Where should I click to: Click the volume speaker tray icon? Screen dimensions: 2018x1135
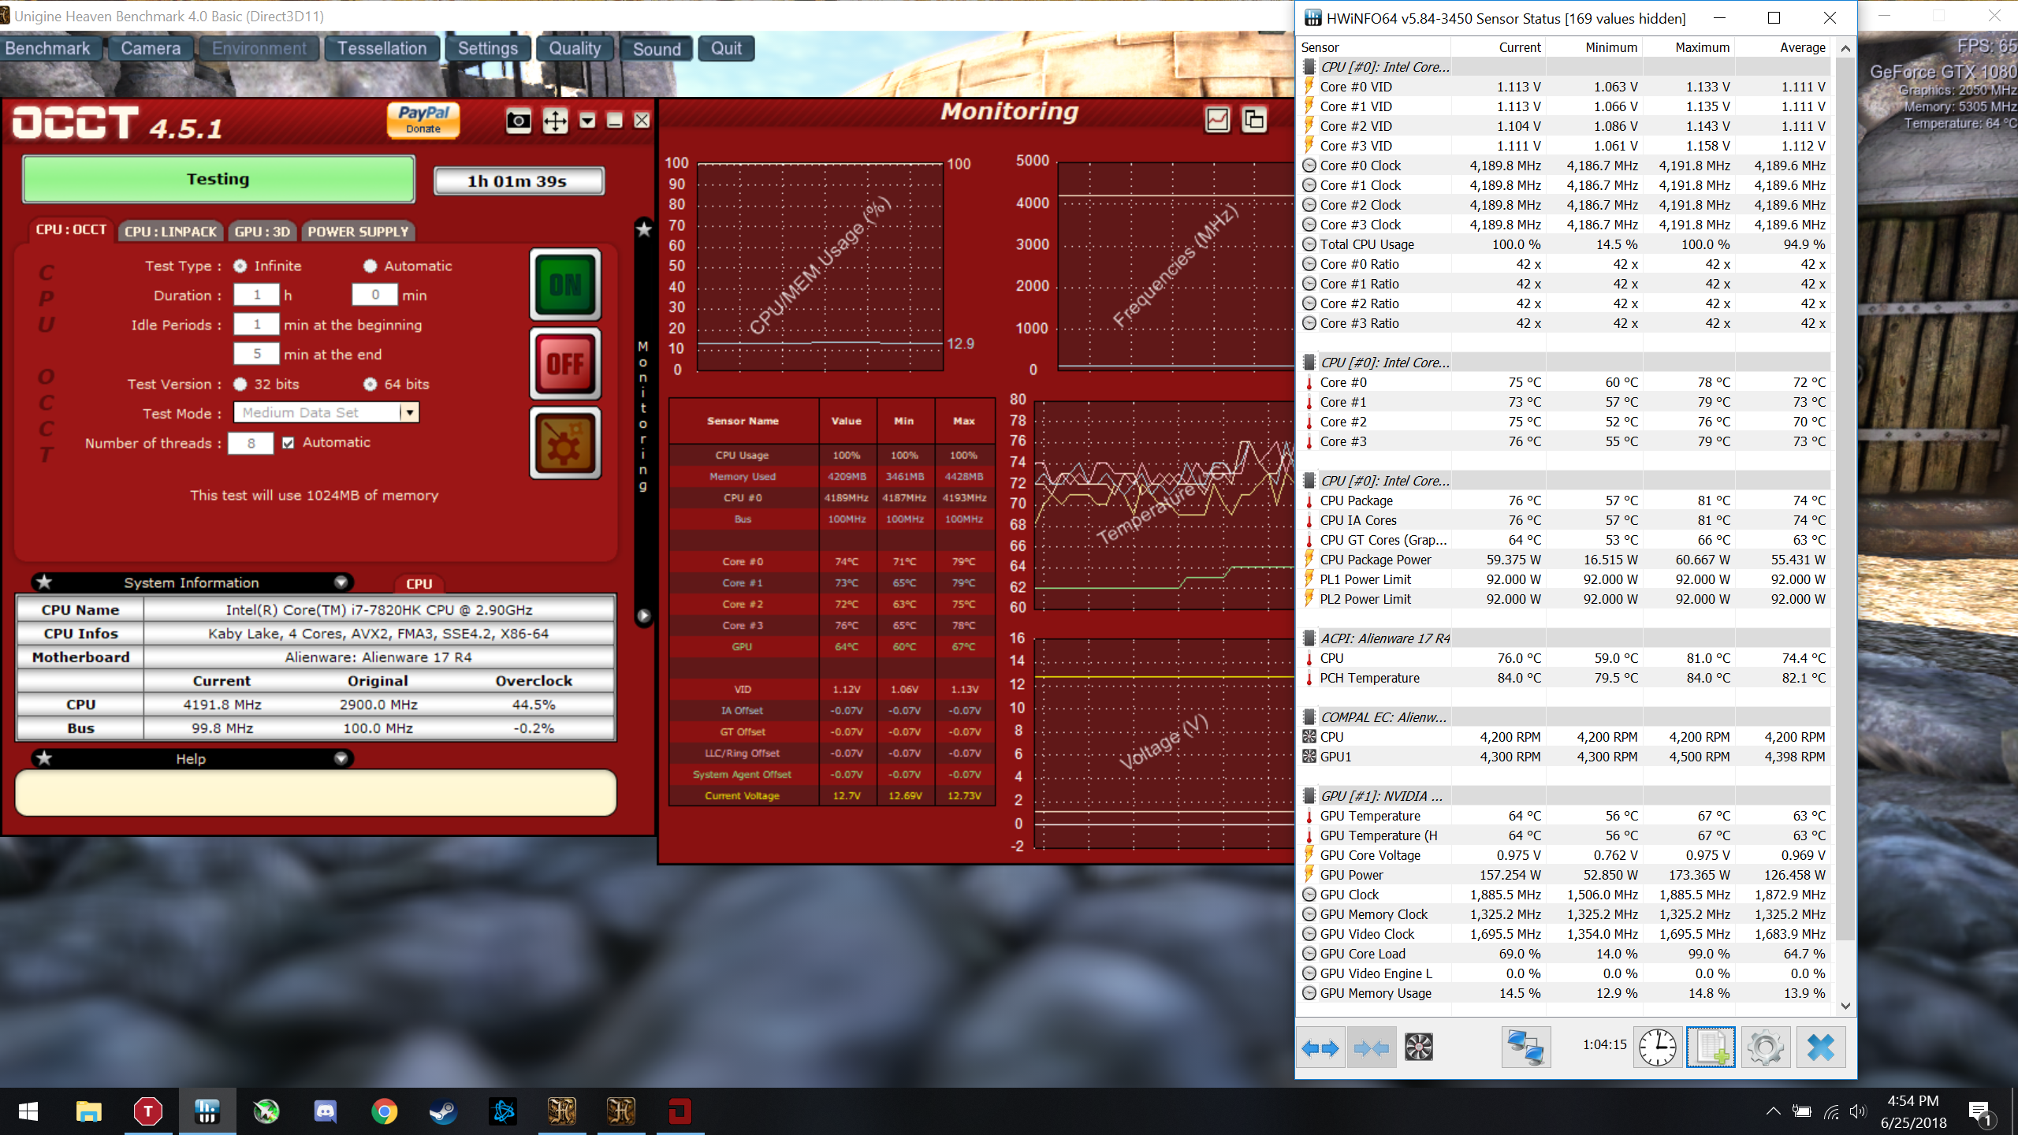pyautogui.click(x=1858, y=1111)
